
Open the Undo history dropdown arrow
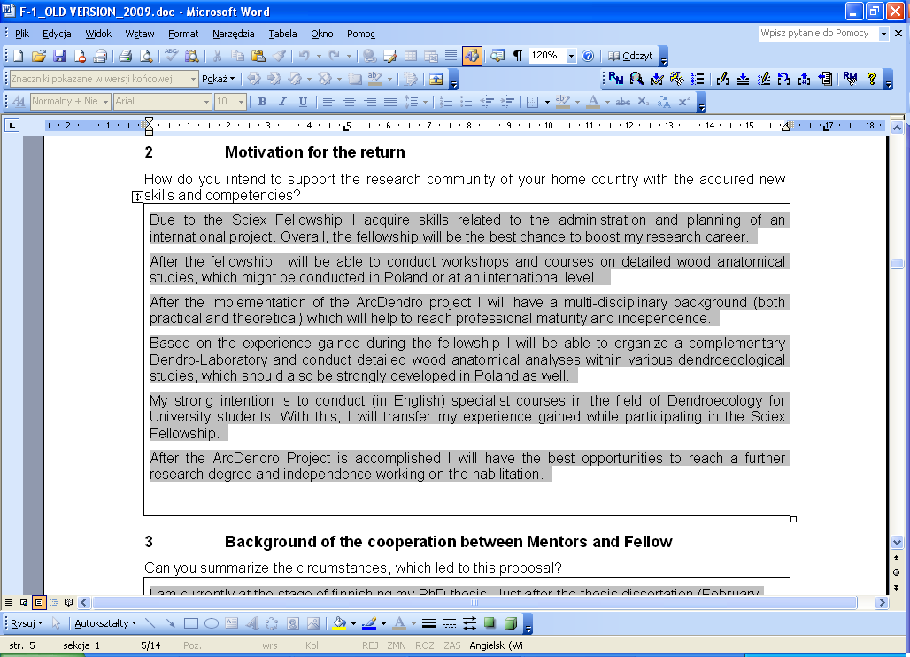click(x=318, y=56)
